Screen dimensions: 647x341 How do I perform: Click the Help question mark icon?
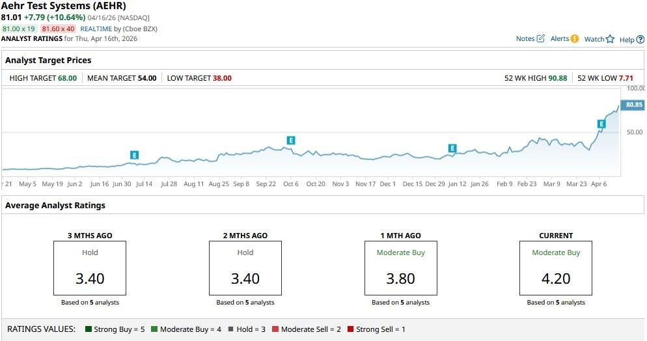pos(640,40)
